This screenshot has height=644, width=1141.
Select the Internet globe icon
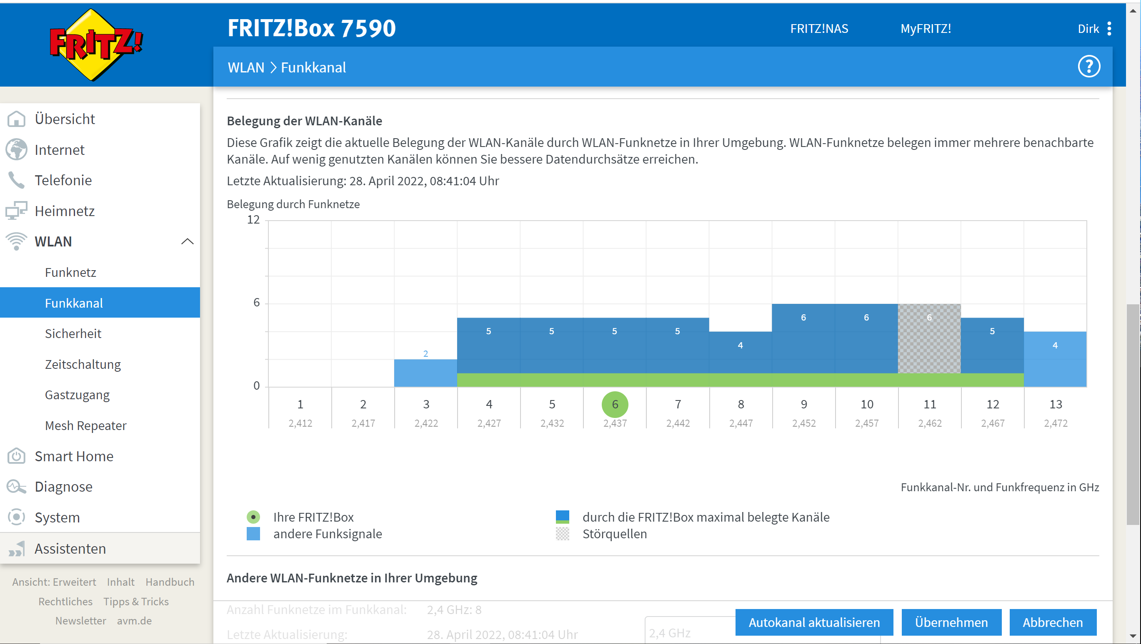point(16,149)
